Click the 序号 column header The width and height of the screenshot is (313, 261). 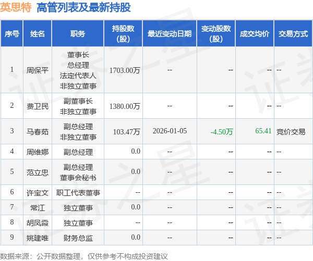(12, 34)
